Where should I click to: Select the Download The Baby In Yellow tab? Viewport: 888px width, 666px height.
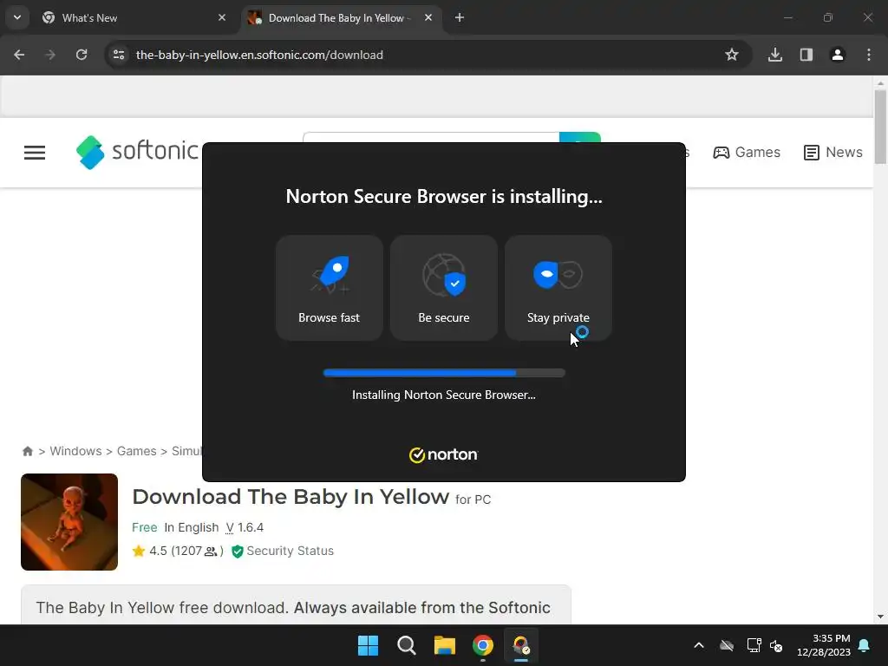coord(342,18)
